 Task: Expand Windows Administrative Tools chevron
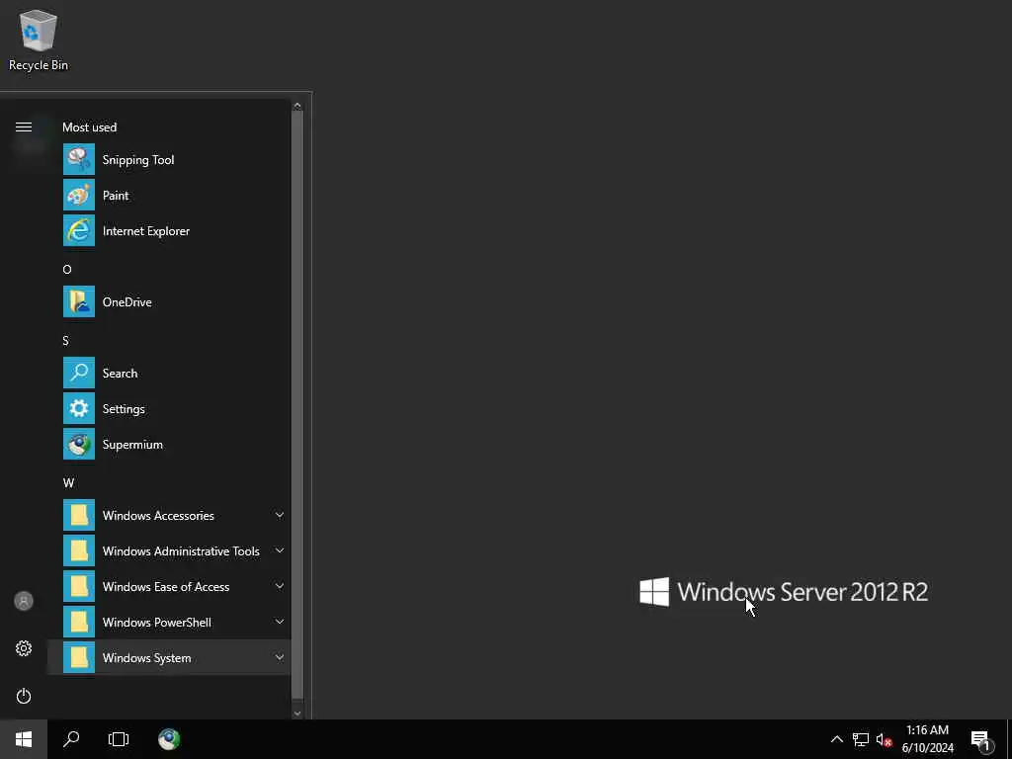tap(280, 550)
